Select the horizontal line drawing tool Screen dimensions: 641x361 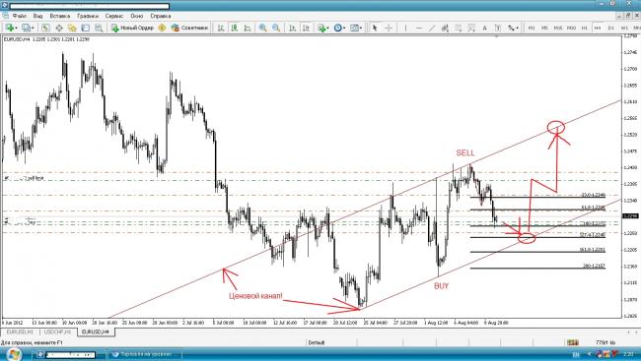tap(418, 28)
